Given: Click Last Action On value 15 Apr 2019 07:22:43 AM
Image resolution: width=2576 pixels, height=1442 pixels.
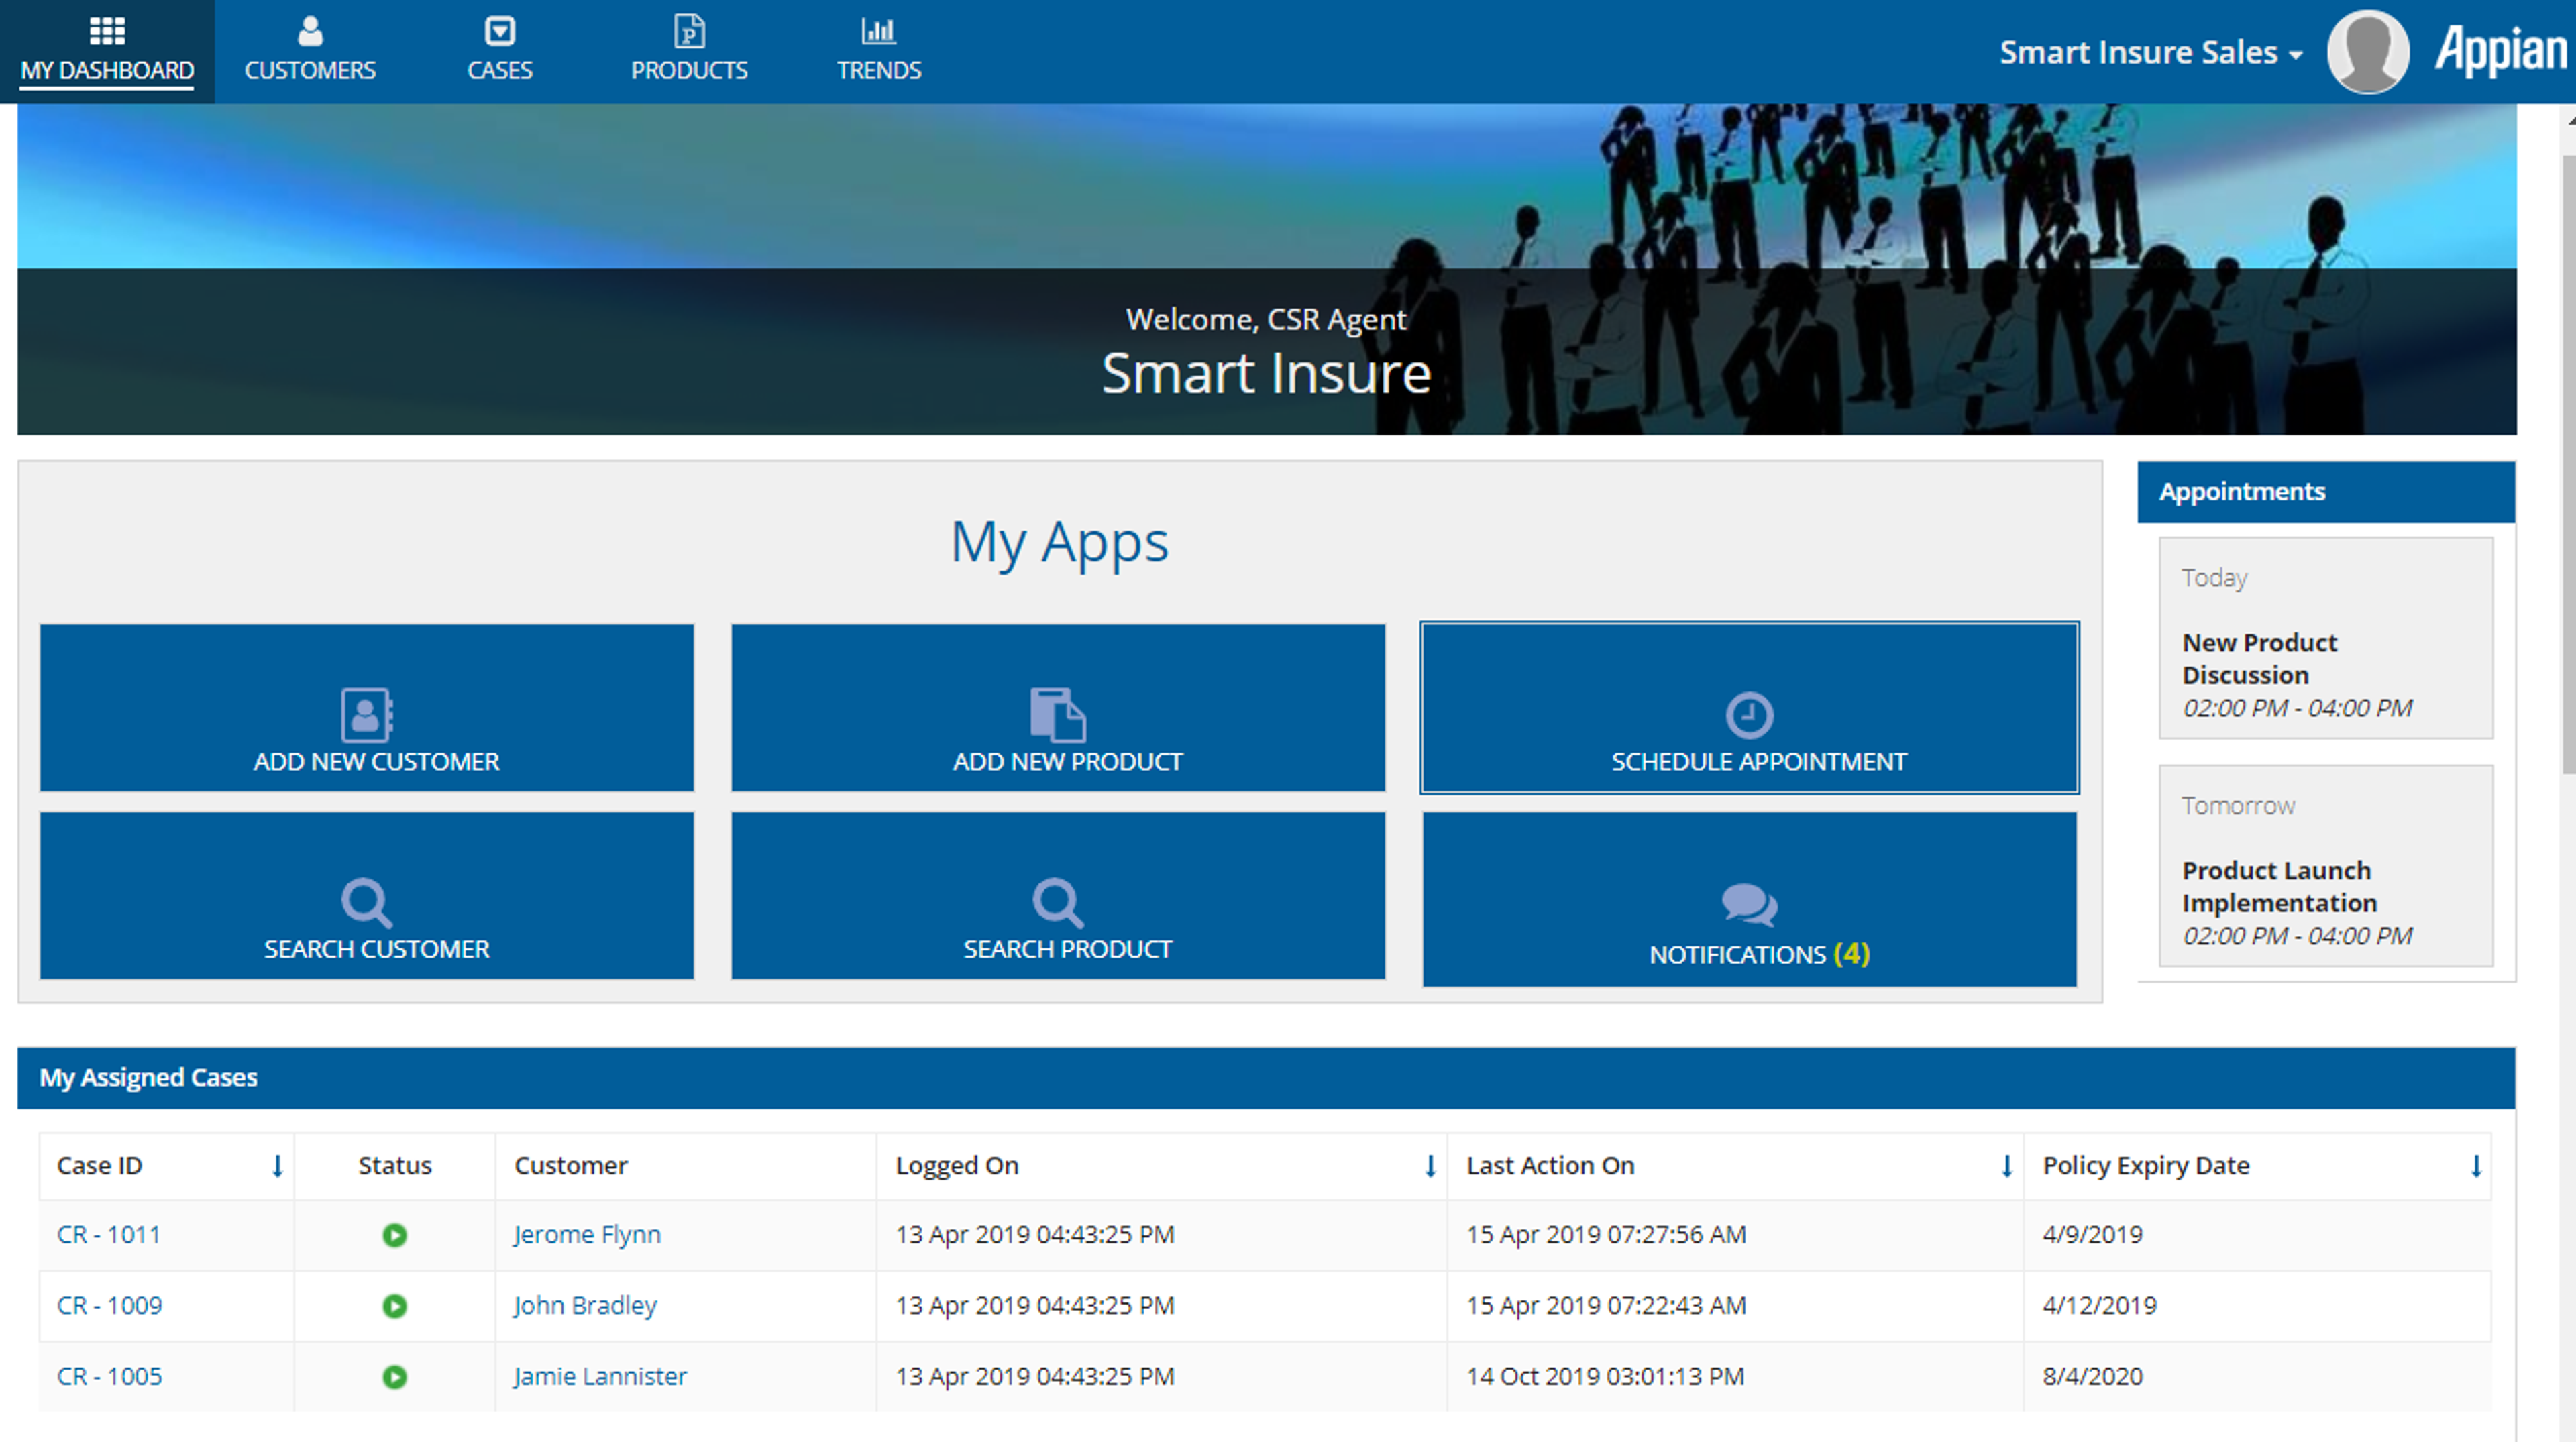Looking at the screenshot, I should [x=1606, y=1306].
